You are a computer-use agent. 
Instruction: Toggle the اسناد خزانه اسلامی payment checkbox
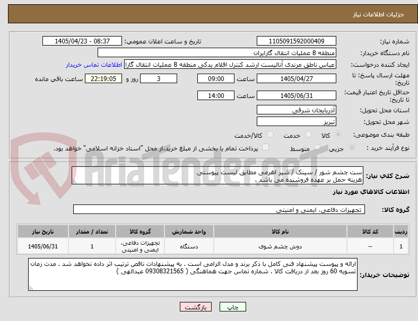[266, 147]
